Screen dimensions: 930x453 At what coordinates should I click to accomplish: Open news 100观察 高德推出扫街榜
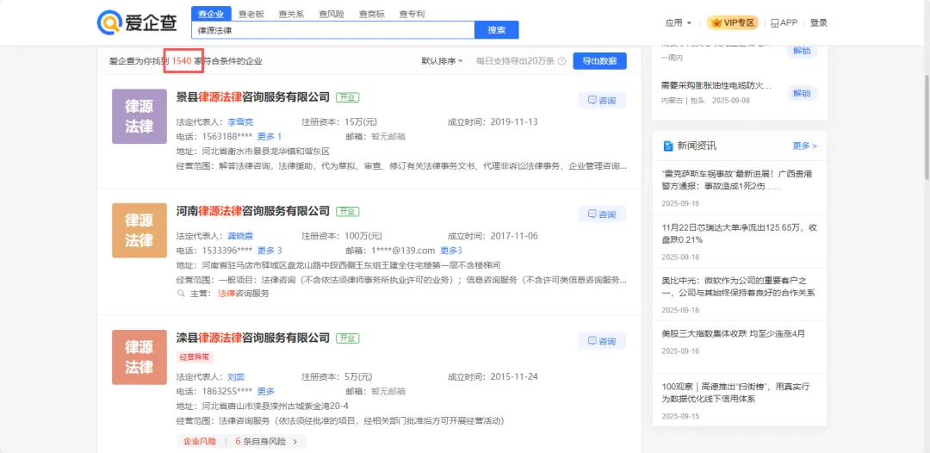click(x=735, y=393)
